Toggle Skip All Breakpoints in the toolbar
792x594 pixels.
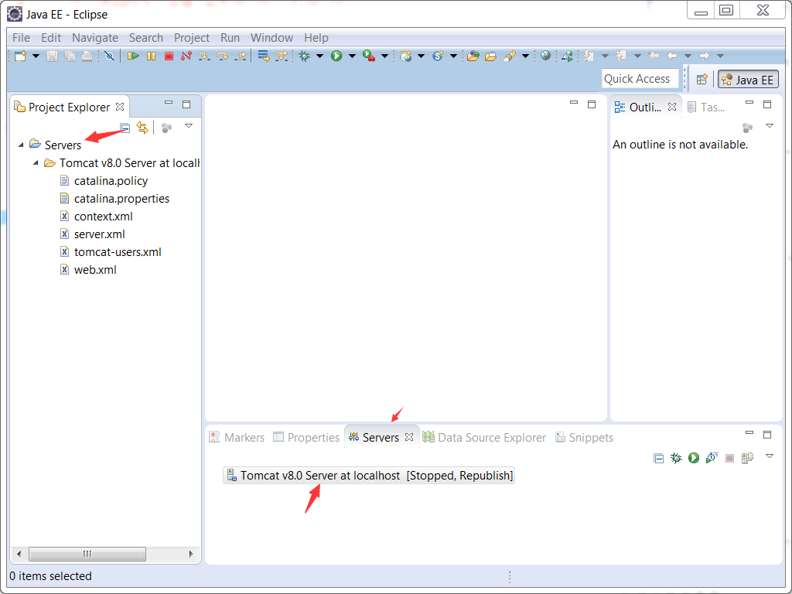(109, 56)
